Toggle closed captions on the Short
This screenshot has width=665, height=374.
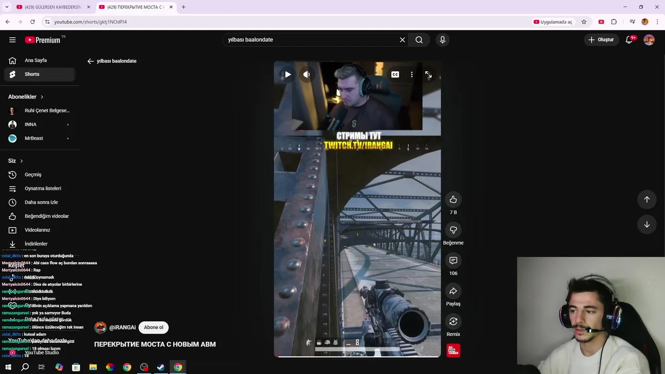click(395, 75)
